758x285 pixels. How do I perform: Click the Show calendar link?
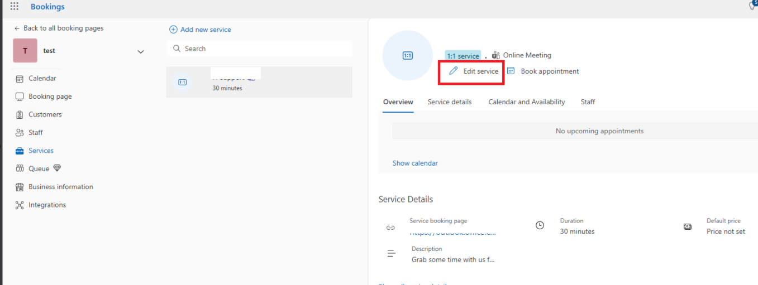tap(415, 163)
